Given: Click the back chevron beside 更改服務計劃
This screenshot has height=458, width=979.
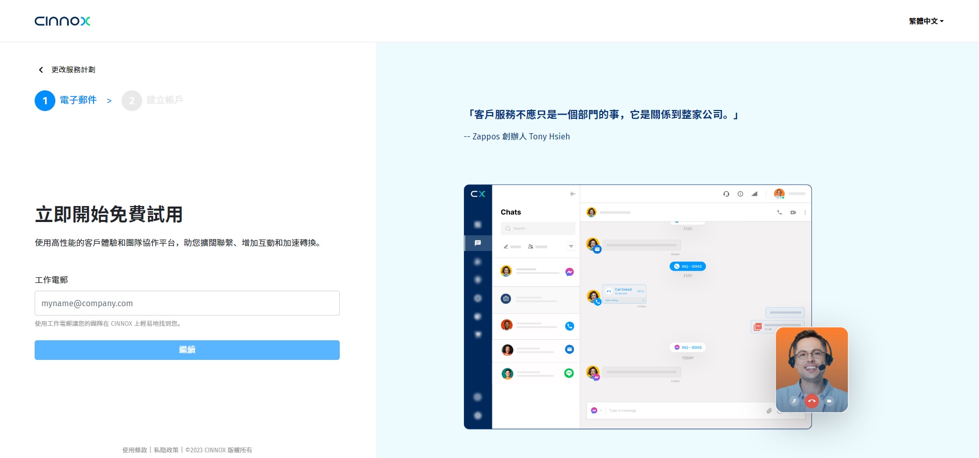Looking at the screenshot, I should click(x=41, y=70).
